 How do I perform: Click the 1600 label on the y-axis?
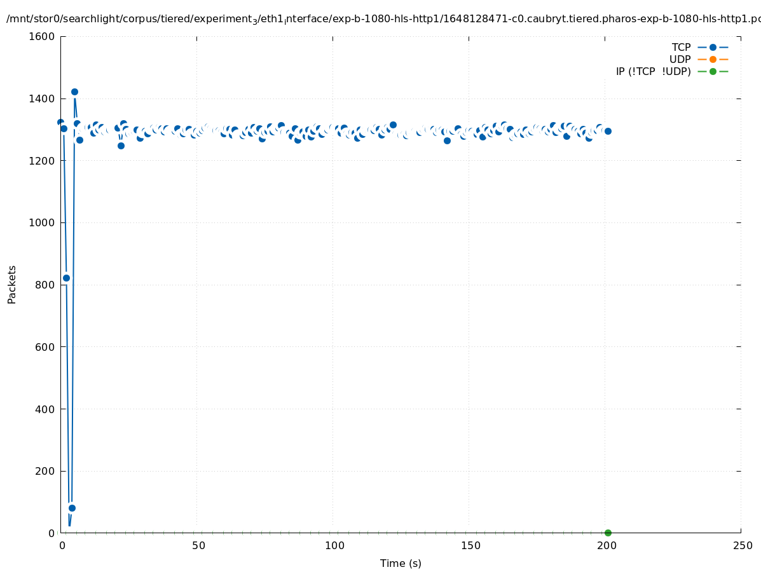pos(42,36)
